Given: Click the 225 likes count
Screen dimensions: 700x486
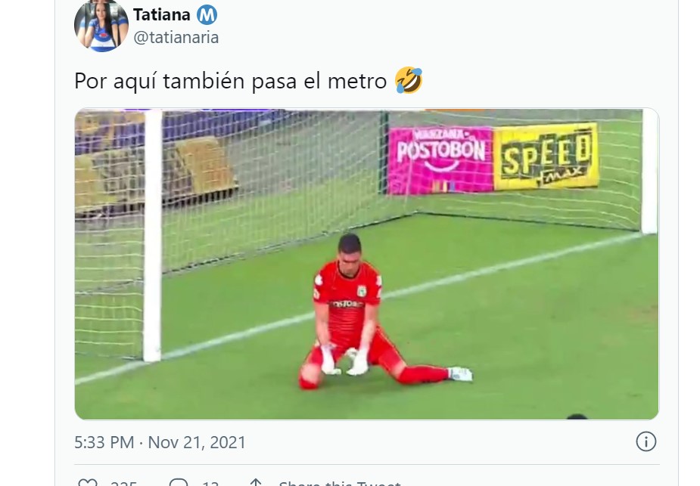Looking at the screenshot, I should pos(123,483).
